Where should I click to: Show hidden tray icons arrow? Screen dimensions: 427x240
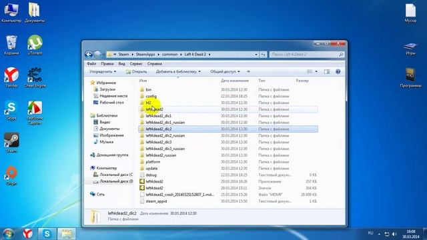tap(379, 234)
